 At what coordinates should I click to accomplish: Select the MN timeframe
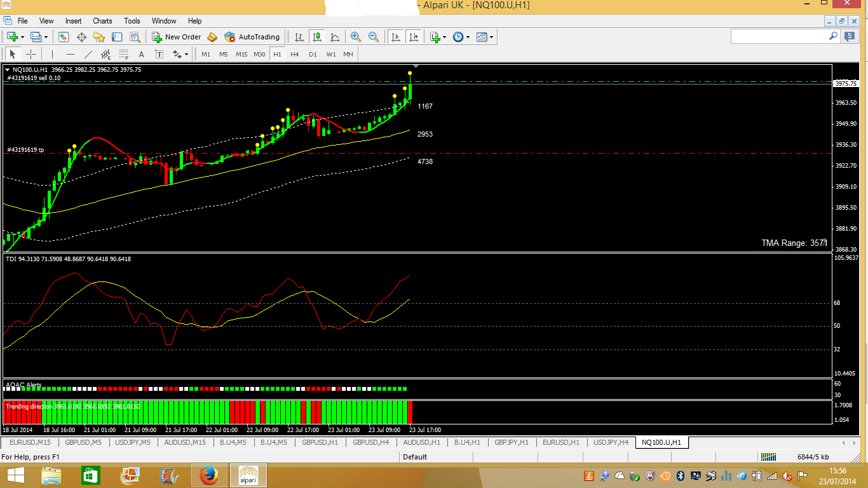pos(348,54)
